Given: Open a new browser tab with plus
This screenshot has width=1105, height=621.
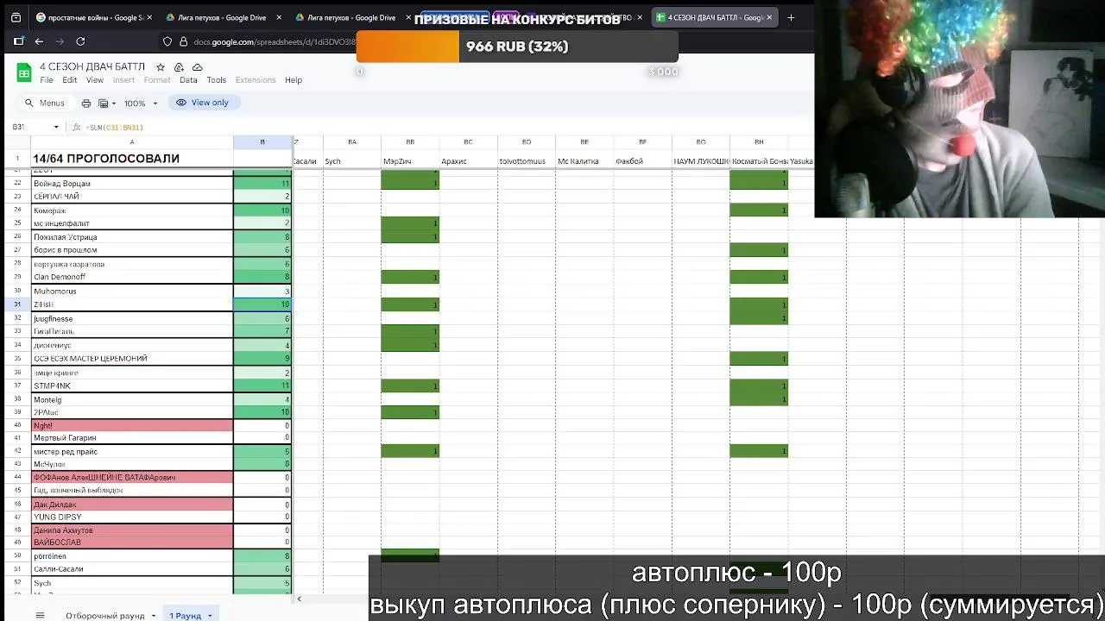Looking at the screenshot, I should [791, 17].
